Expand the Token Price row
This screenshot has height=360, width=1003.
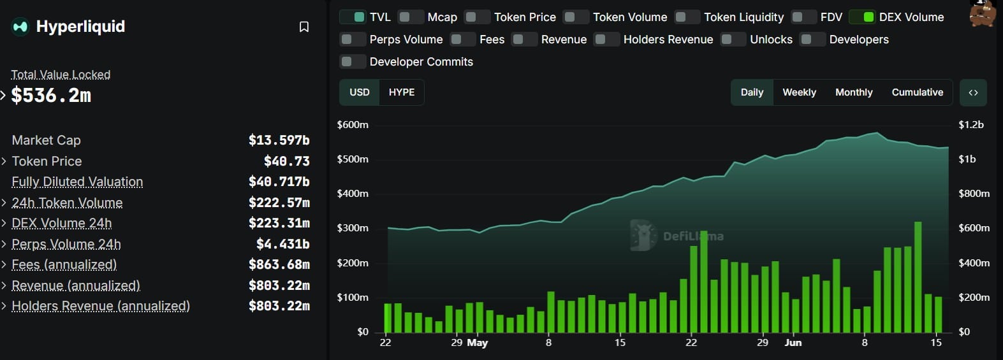156,161
